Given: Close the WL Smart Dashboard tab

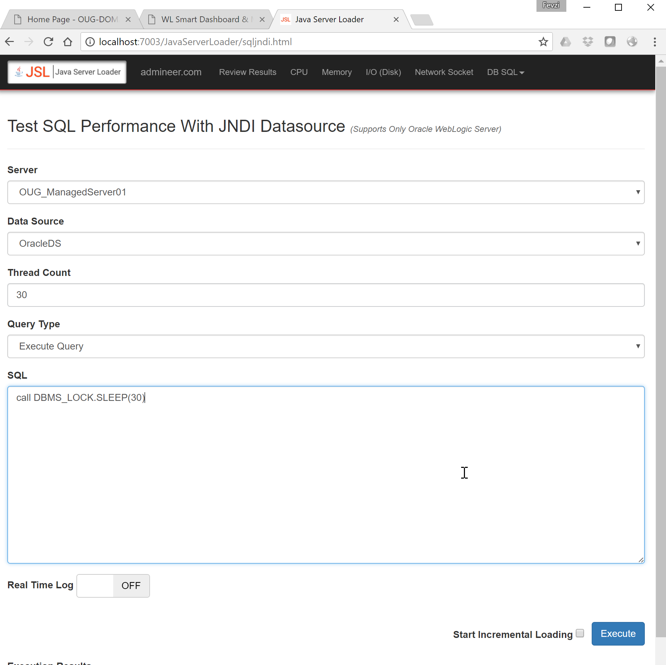Looking at the screenshot, I should [x=262, y=19].
